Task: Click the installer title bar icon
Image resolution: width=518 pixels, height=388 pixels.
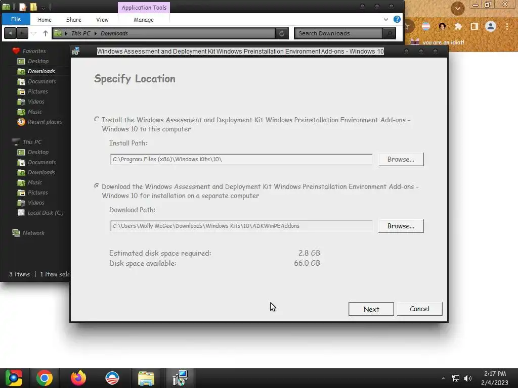Action: point(76,51)
